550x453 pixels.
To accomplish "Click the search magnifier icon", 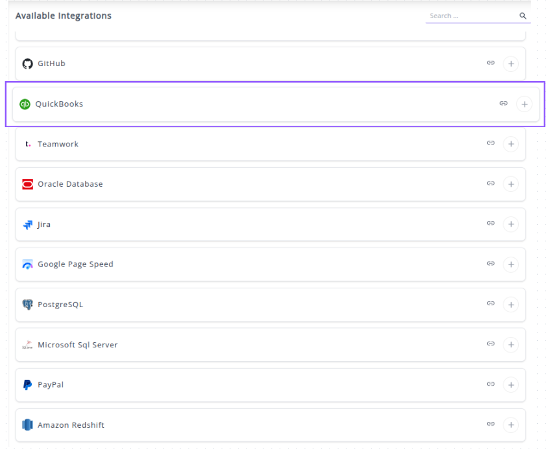I will (523, 16).
